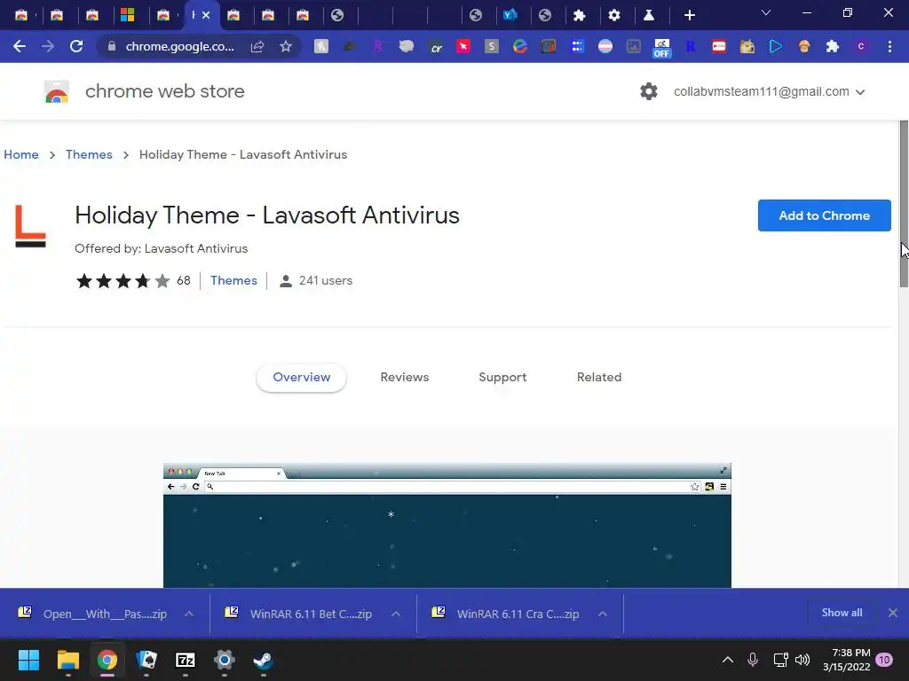Open a new tab with plus button
909x681 pixels.
click(689, 15)
